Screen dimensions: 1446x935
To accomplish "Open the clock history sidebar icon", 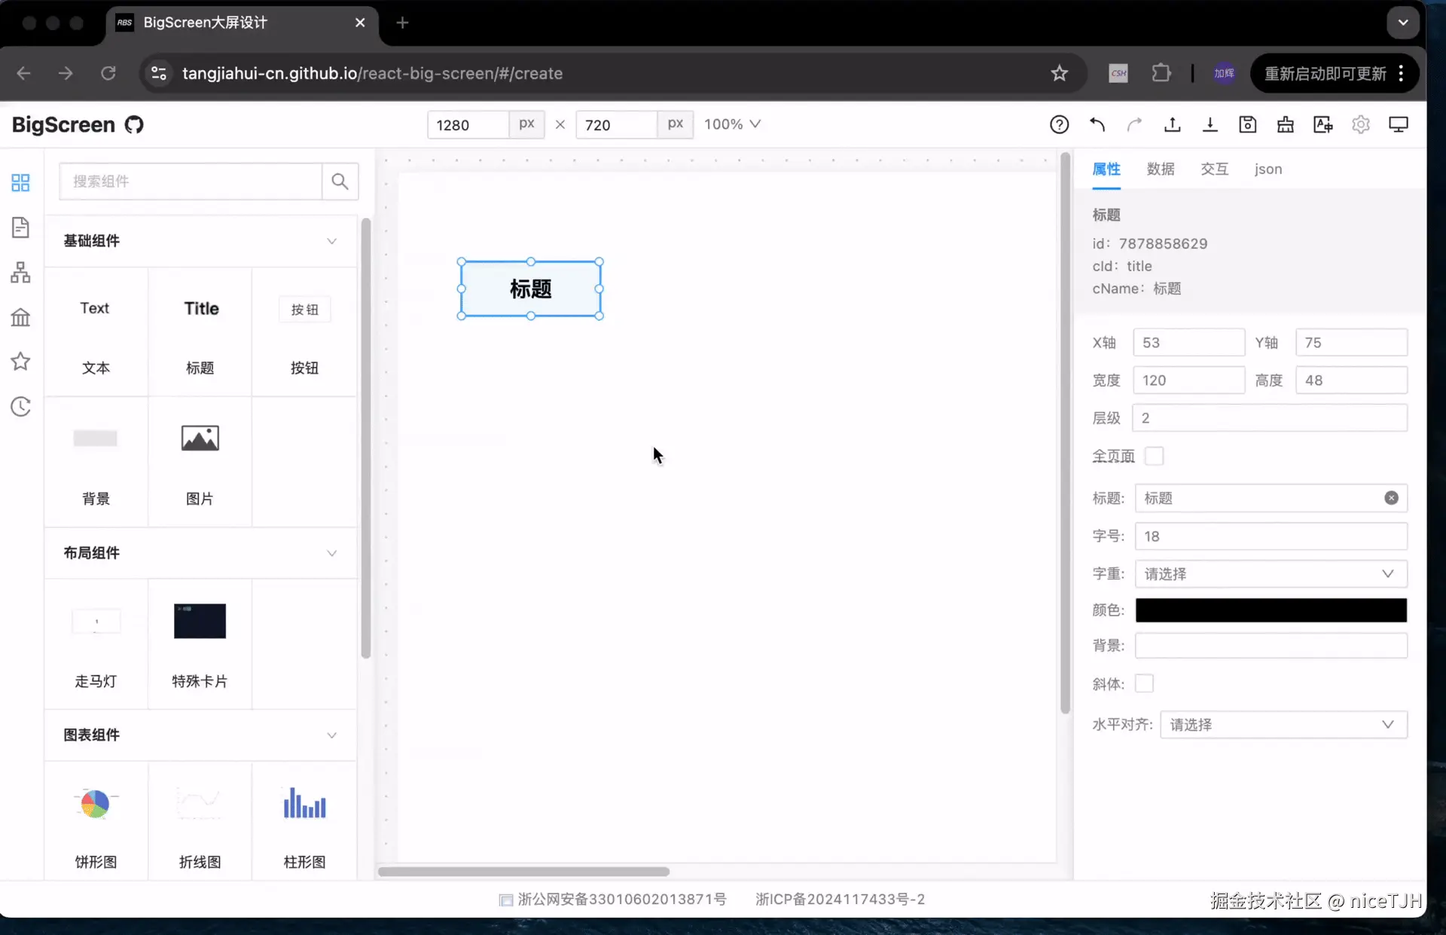I will coord(20,407).
